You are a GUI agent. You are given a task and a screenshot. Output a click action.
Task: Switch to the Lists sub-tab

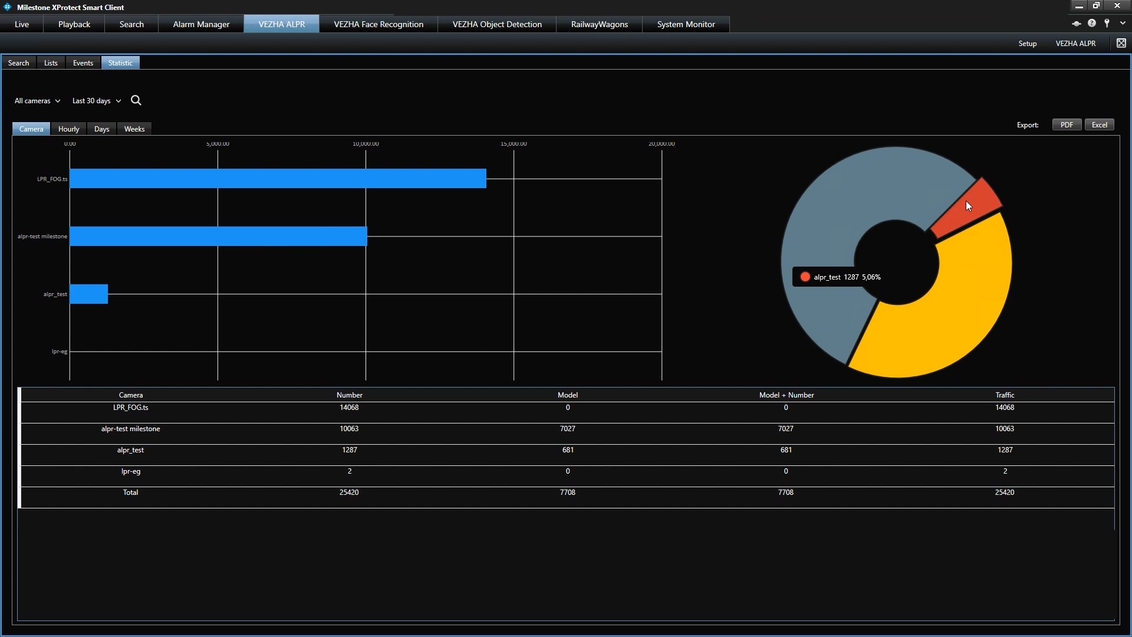tap(51, 63)
